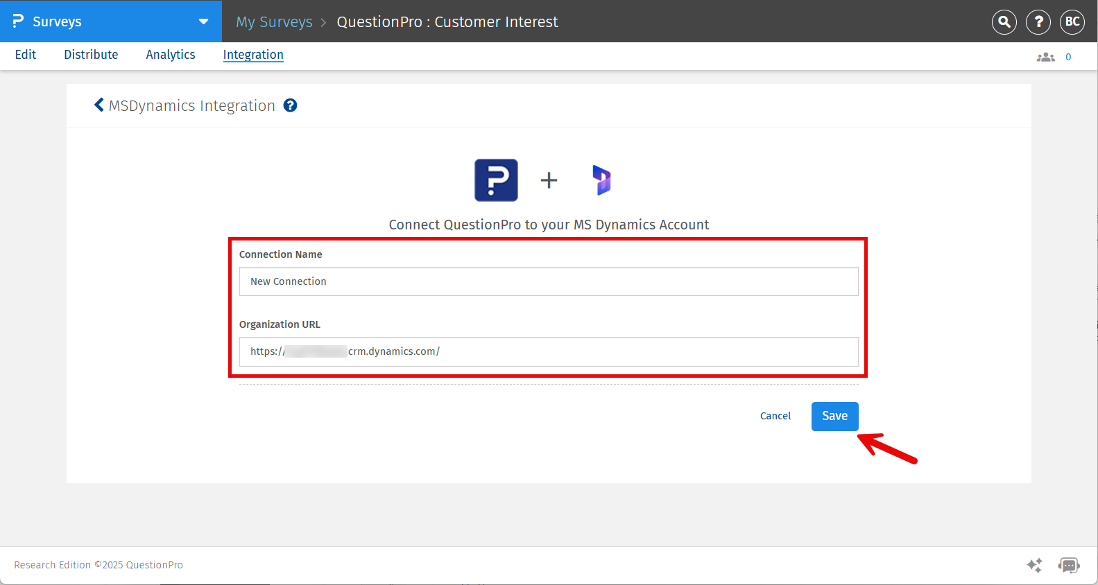Select the Integration tab
1098x585 pixels.
(253, 55)
